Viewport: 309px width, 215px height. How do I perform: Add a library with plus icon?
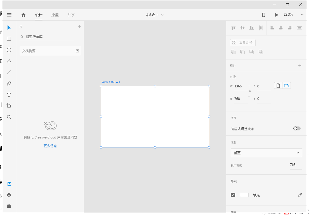(79, 26)
